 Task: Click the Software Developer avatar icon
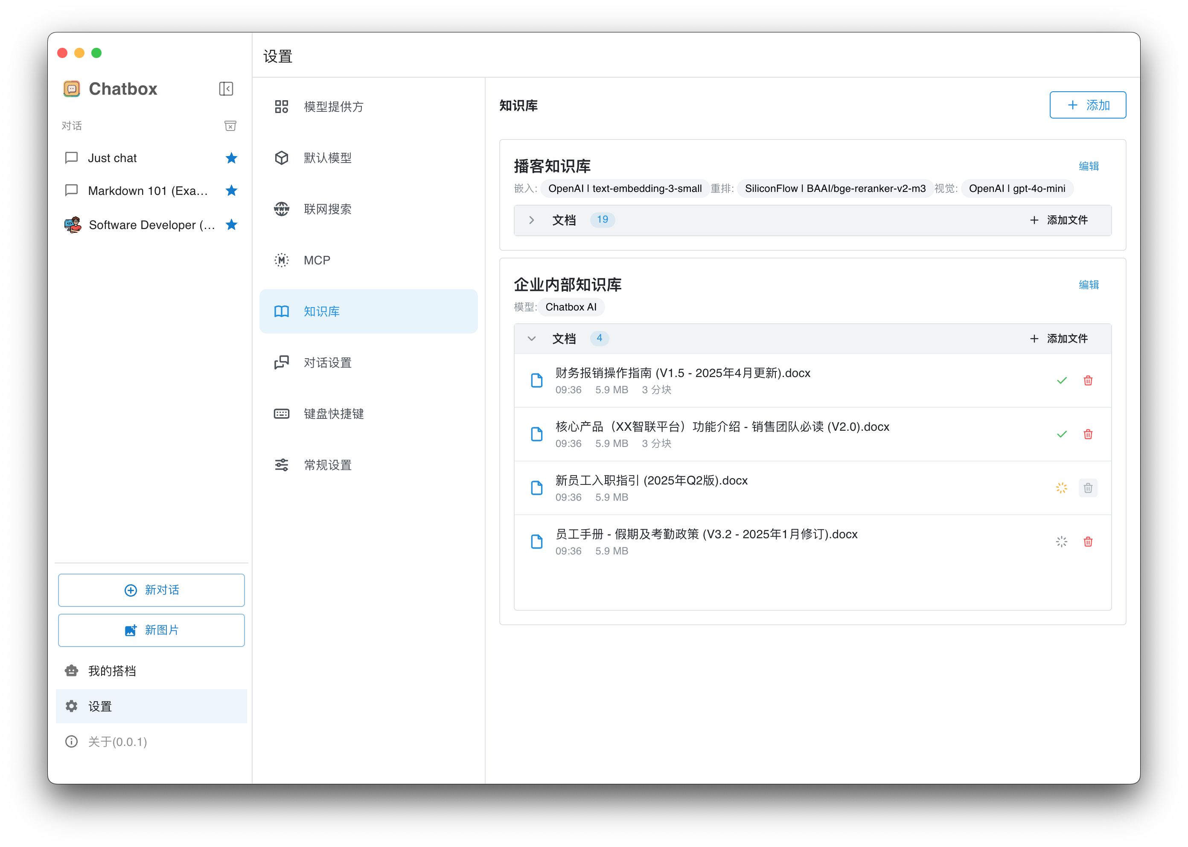coord(73,225)
